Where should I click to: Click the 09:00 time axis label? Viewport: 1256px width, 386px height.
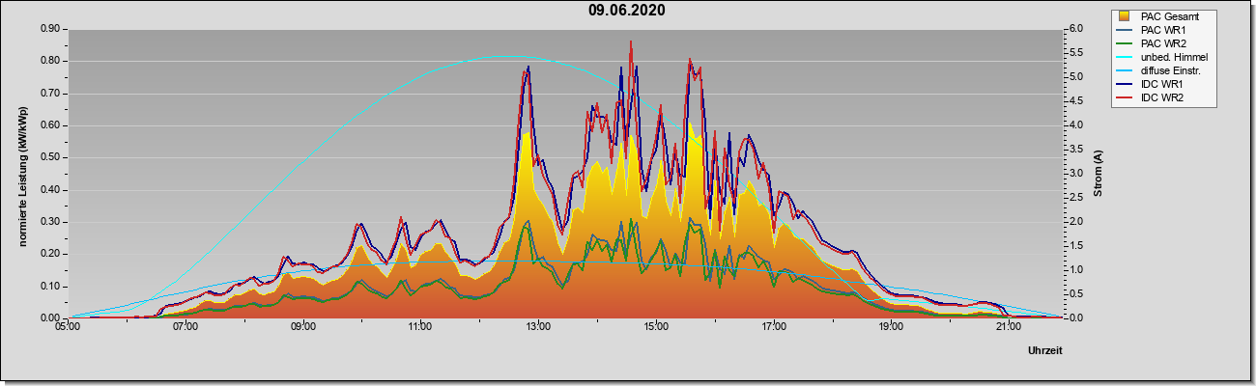(303, 327)
